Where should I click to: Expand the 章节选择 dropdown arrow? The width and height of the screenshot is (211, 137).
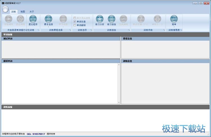(63, 27)
